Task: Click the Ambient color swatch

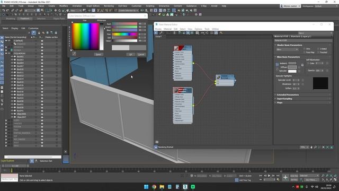Action: 292,63
